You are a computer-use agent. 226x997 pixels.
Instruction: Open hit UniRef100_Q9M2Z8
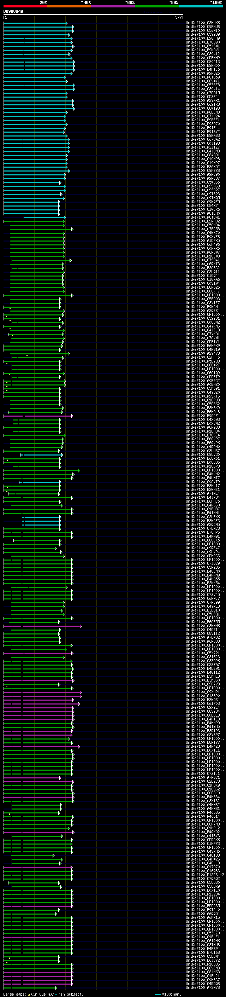[203, 171]
